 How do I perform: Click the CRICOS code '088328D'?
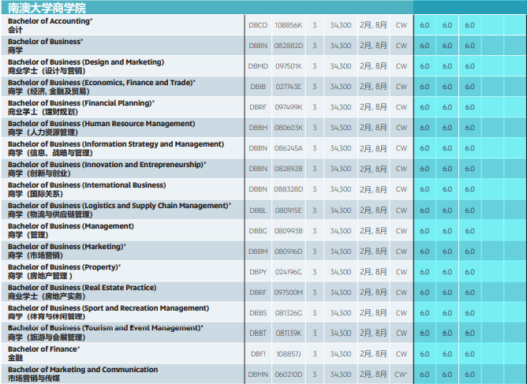tap(289, 189)
